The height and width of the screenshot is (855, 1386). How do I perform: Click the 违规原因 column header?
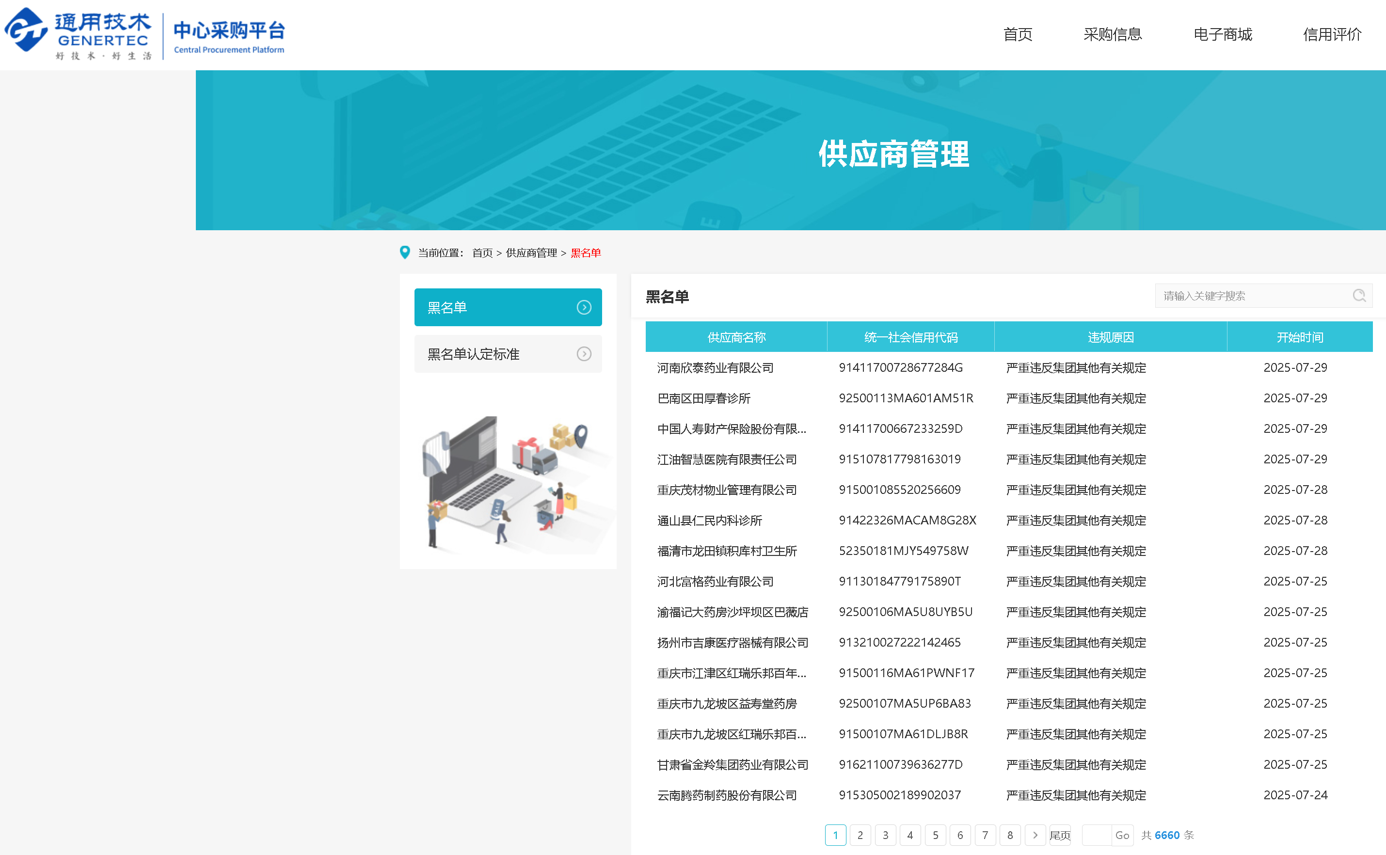(1111, 337)
